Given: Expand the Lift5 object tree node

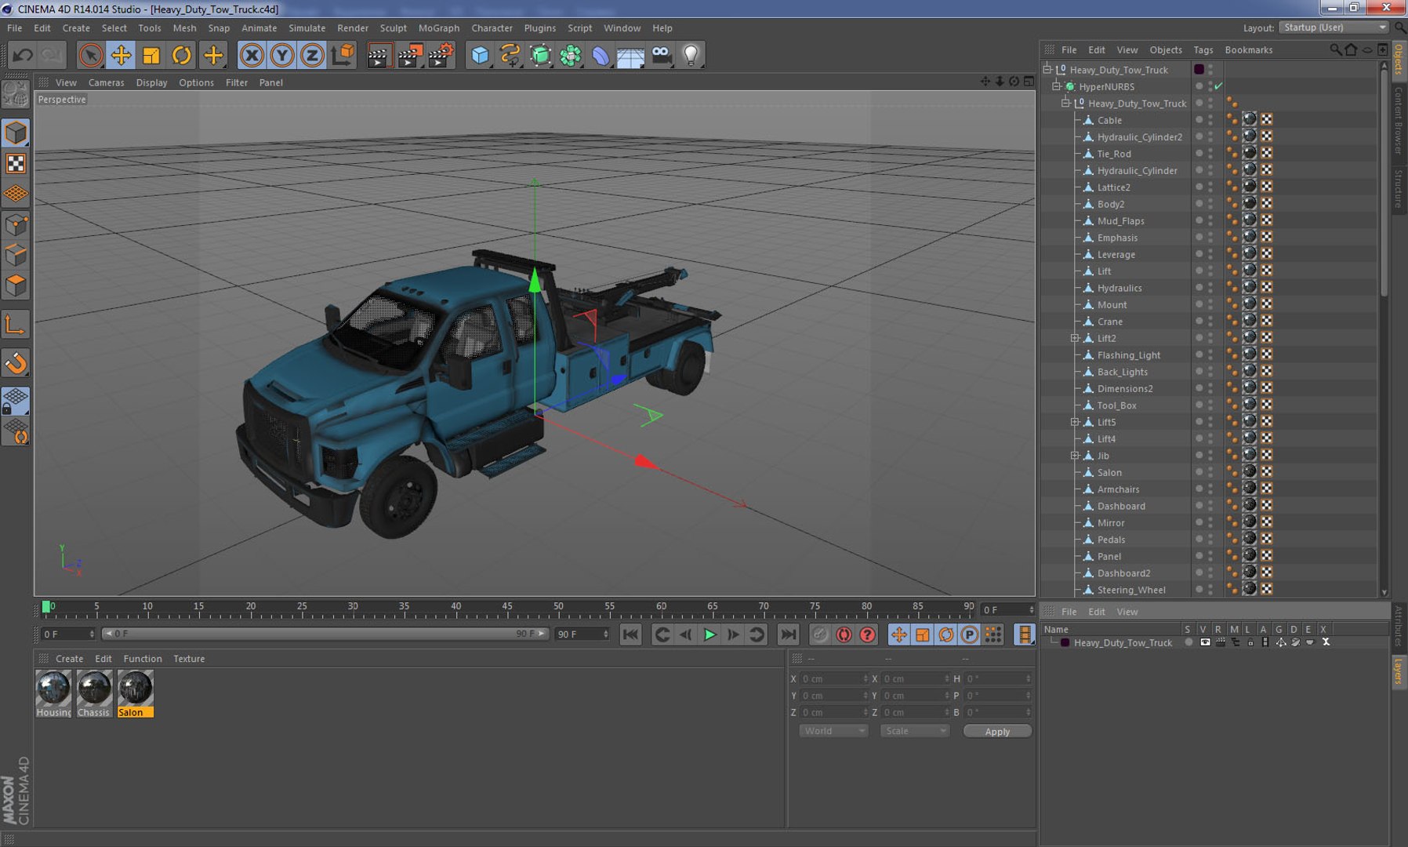Looking at the screenshot, I should click(x=1075, y=422).
